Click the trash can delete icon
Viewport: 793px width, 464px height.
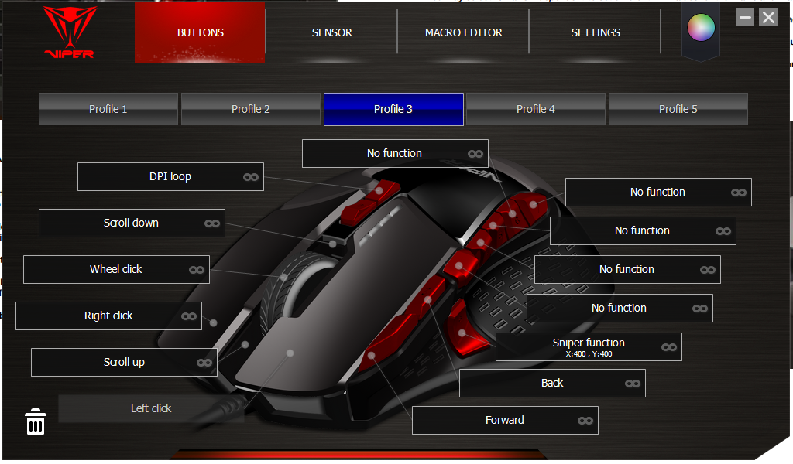tap(36, 423)
